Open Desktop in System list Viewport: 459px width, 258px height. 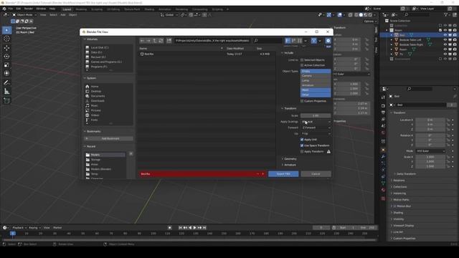96,91
